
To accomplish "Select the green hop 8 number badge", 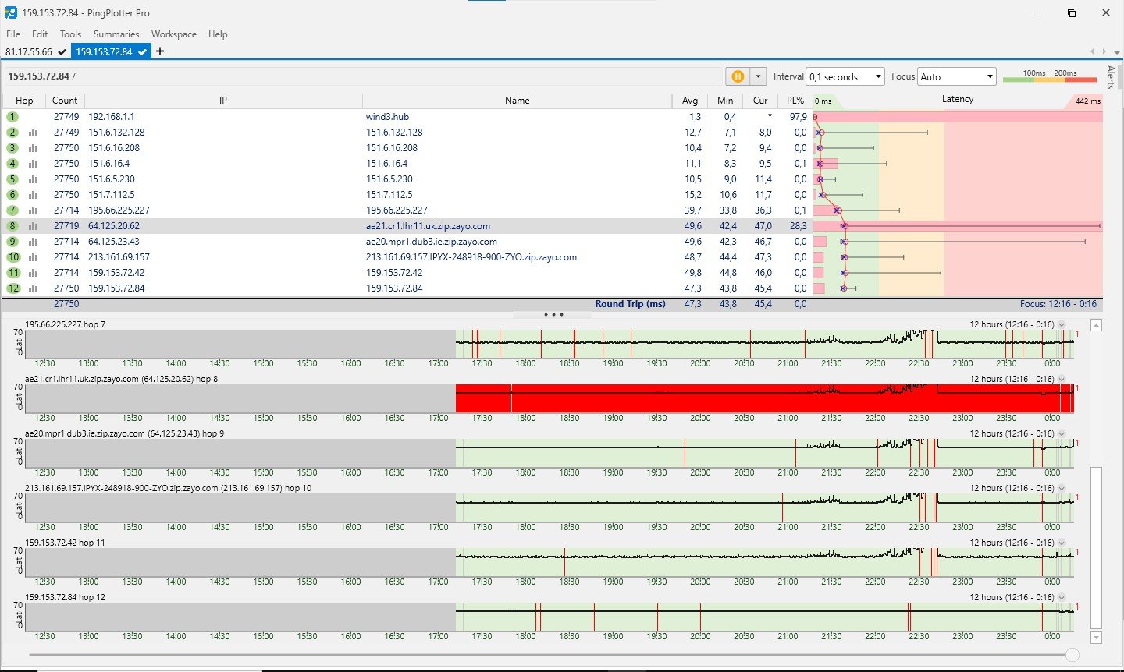I will click(12, 226).
